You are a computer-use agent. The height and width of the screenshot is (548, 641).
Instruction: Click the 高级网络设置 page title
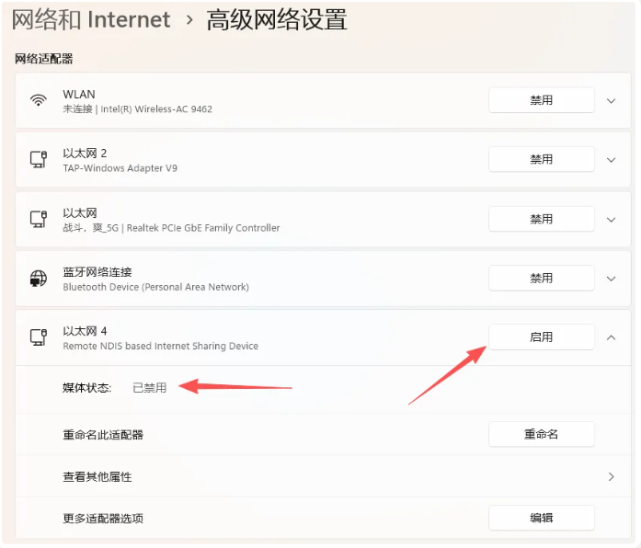[x=277, y=19]
